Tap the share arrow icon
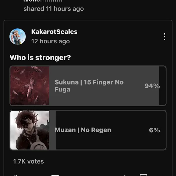Image resolution: width=176 pixels, height=176 pixels. pos(125,175)
